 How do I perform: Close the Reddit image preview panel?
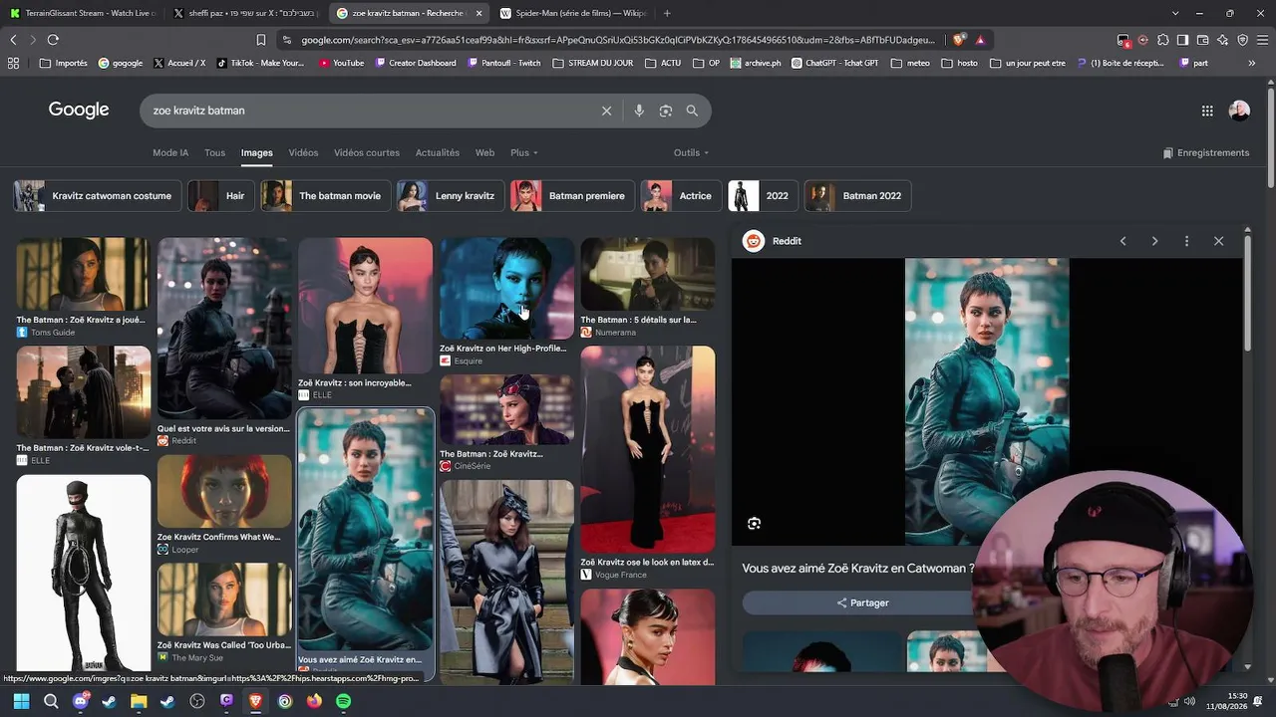point(1218,241)
